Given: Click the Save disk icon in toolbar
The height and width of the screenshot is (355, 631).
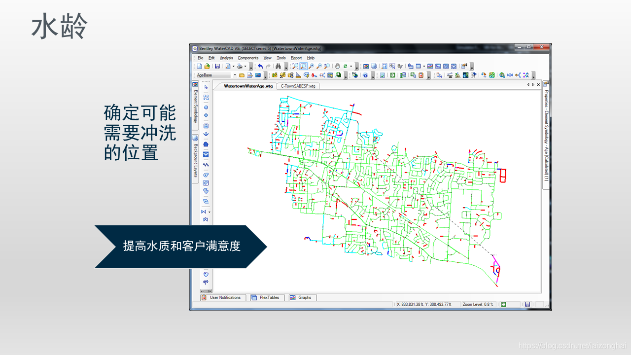Looking at the screenshot, I should 217,66.
